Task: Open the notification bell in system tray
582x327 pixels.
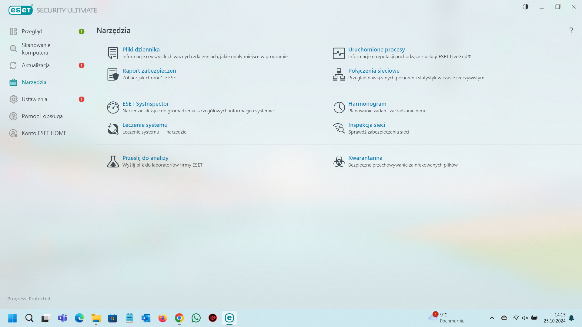Action: coord(571,318)
